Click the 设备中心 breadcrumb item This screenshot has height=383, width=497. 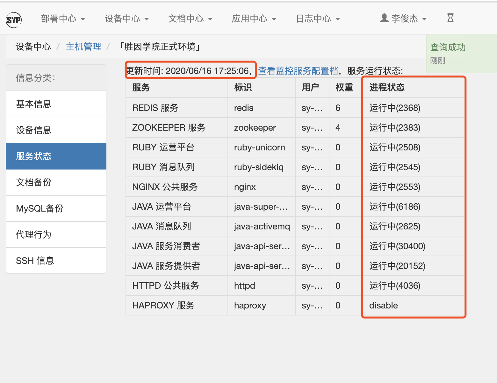pos(33,47)
